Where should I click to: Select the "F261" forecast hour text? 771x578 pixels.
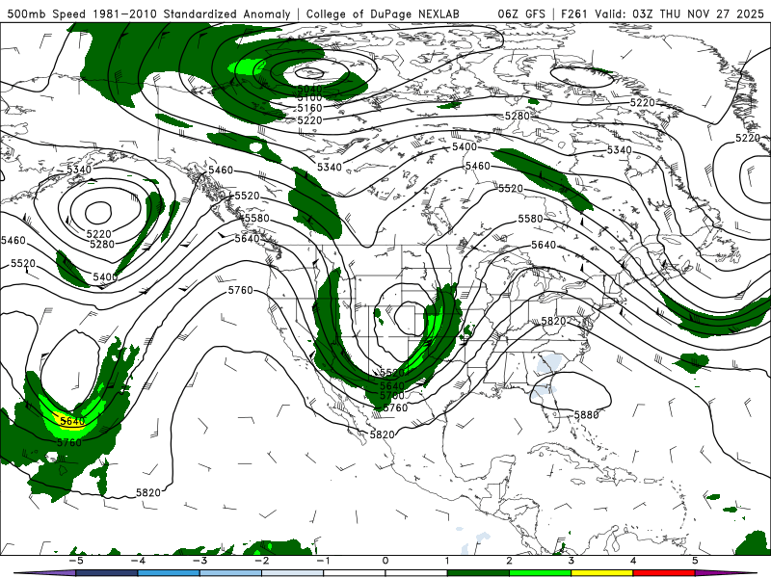click(573, 13)
